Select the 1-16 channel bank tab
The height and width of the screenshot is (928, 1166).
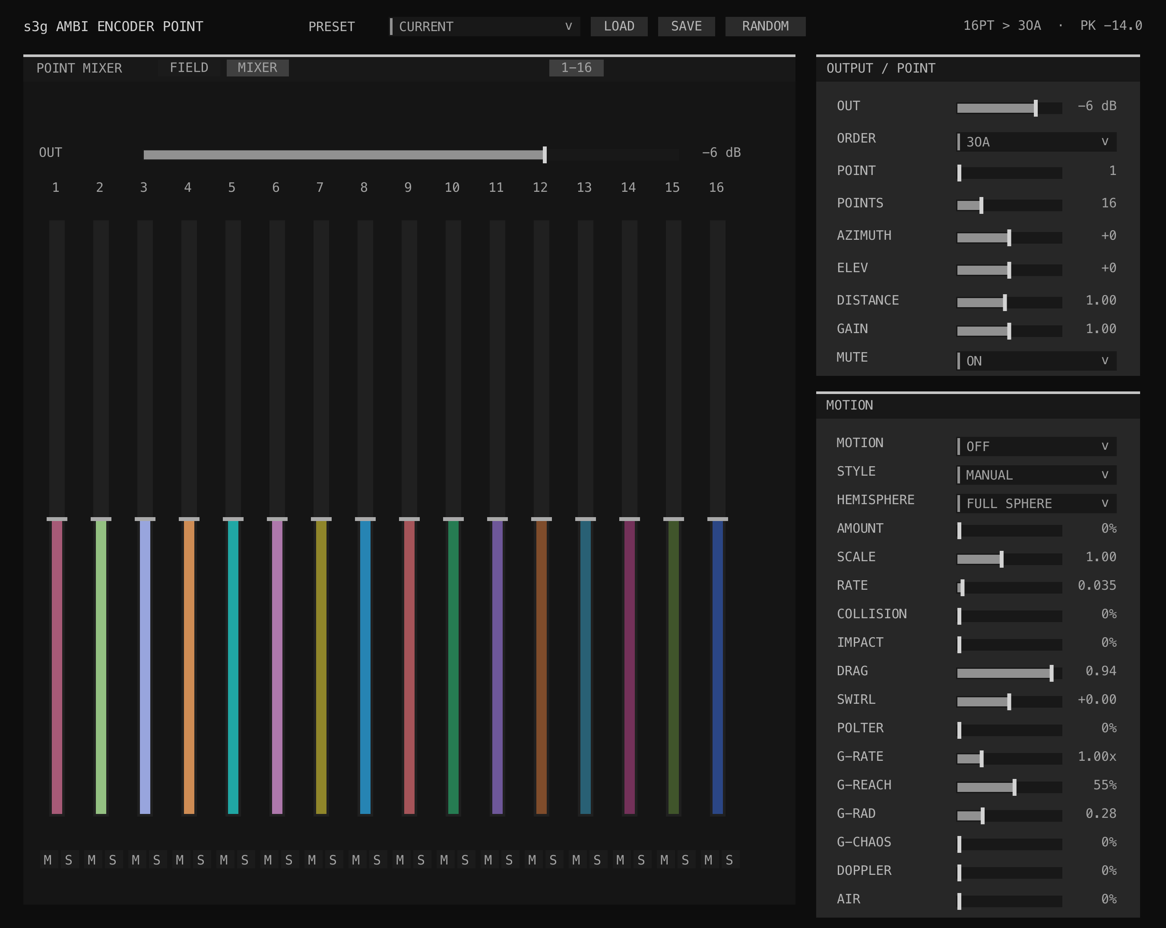577,68
